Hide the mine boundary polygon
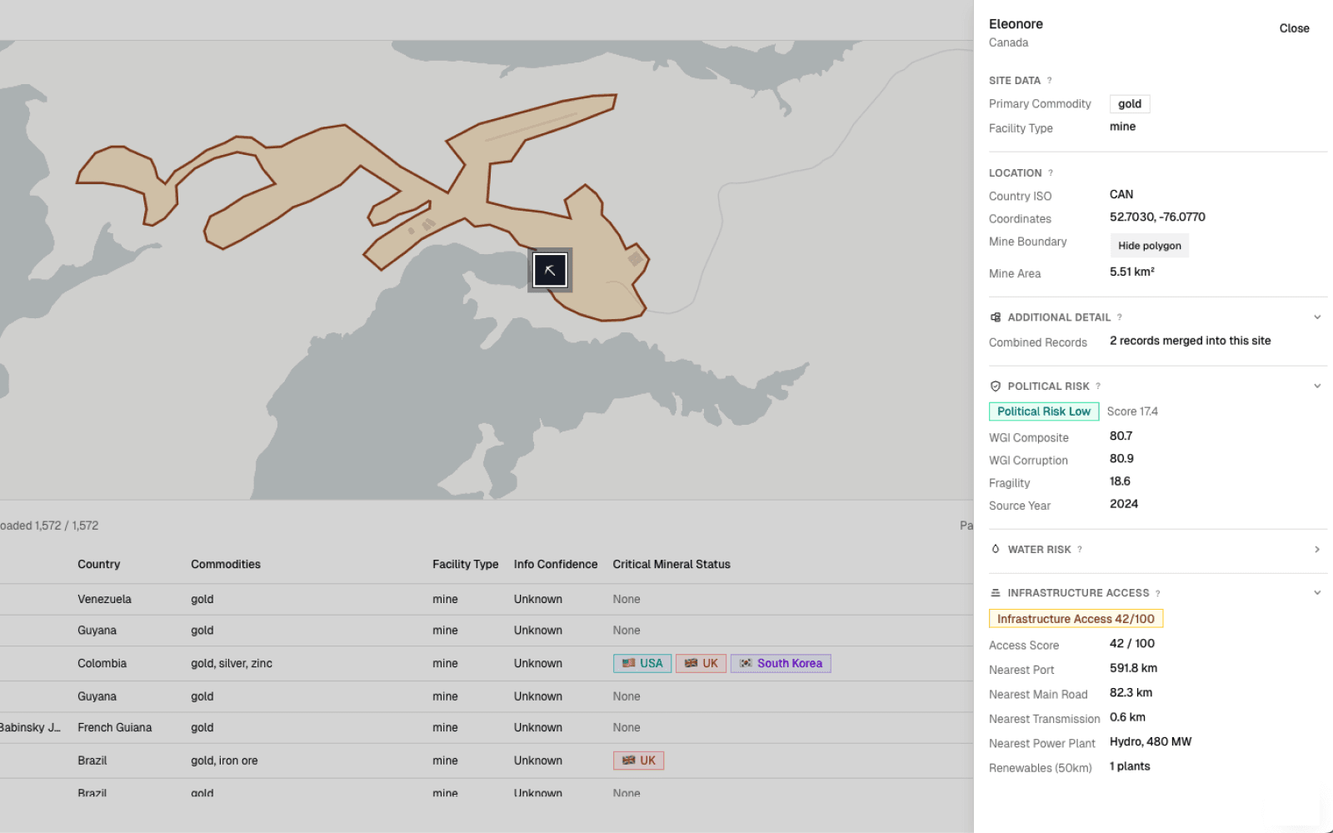This screenshot has height=833, width=1333. (x=1149, y=246)
